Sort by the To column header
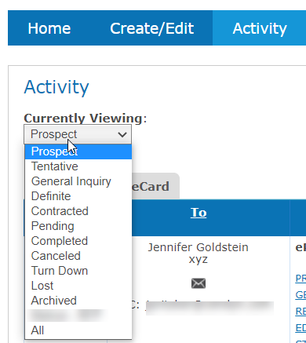 pyautogui.click(x=199, y=213)
